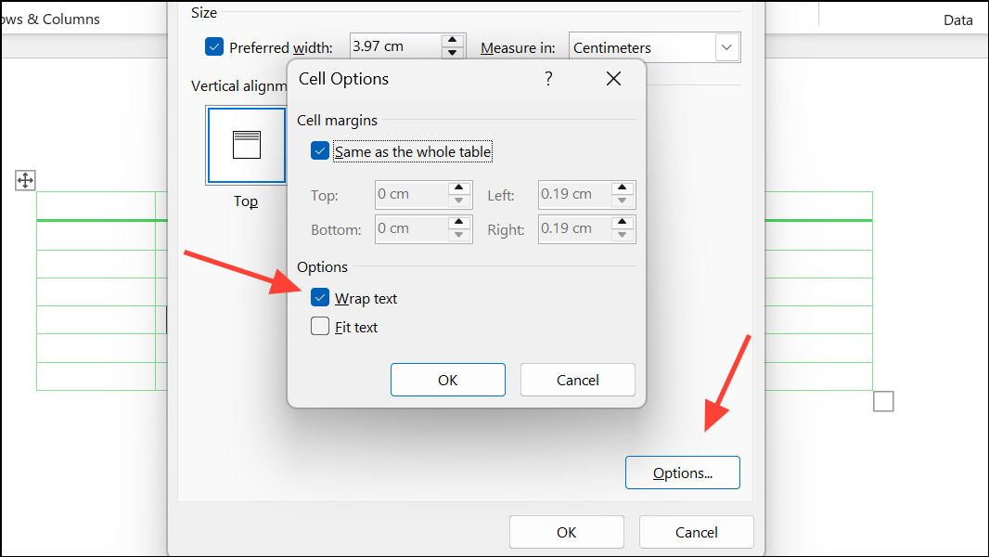This screenshot has width=989, height=557.
Task: Open the Options dialog from Table Properties
Action: (x=682, y=473)
